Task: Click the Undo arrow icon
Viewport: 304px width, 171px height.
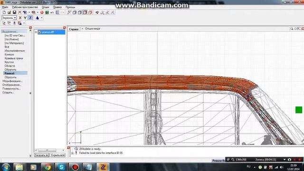Action: [x=52, y=12]
